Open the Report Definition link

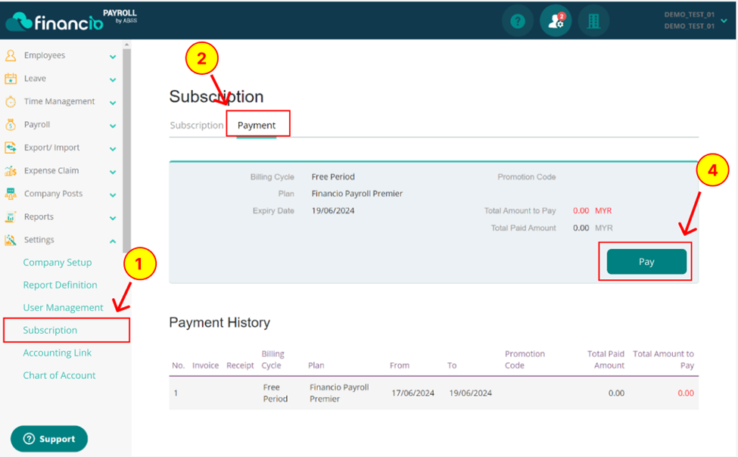pos(61,284)
